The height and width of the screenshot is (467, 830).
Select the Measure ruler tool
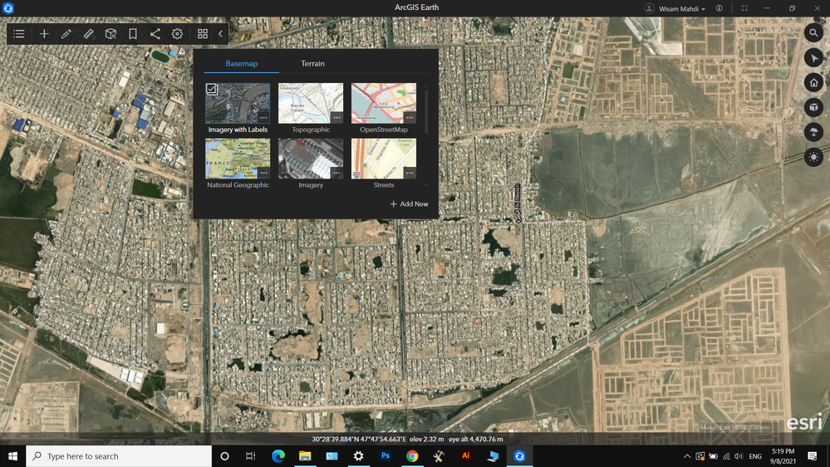(88, 34)
